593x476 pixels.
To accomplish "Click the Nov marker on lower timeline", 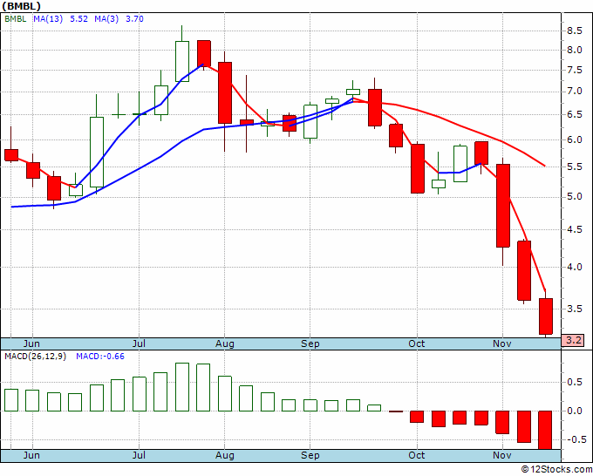I will 501,455.
